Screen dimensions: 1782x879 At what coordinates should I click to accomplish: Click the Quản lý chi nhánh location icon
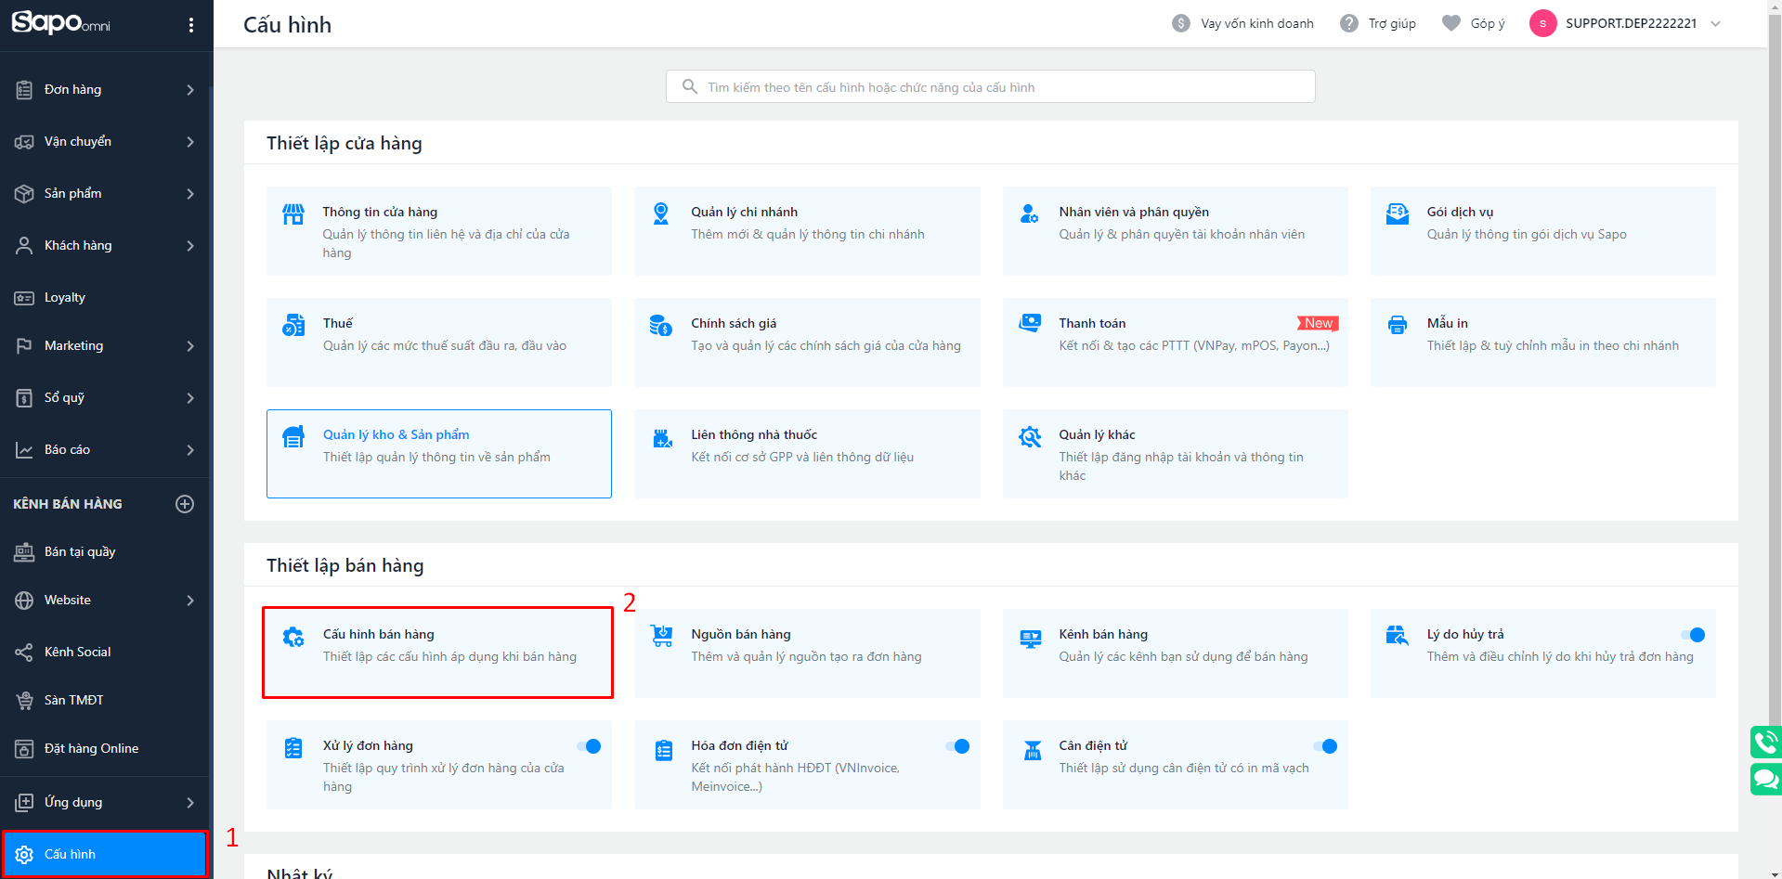click(661, 213)
